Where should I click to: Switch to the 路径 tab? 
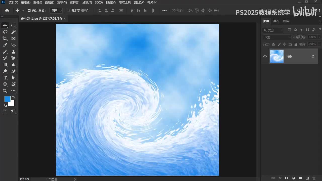pyautogui.click(x=286, y=21)
